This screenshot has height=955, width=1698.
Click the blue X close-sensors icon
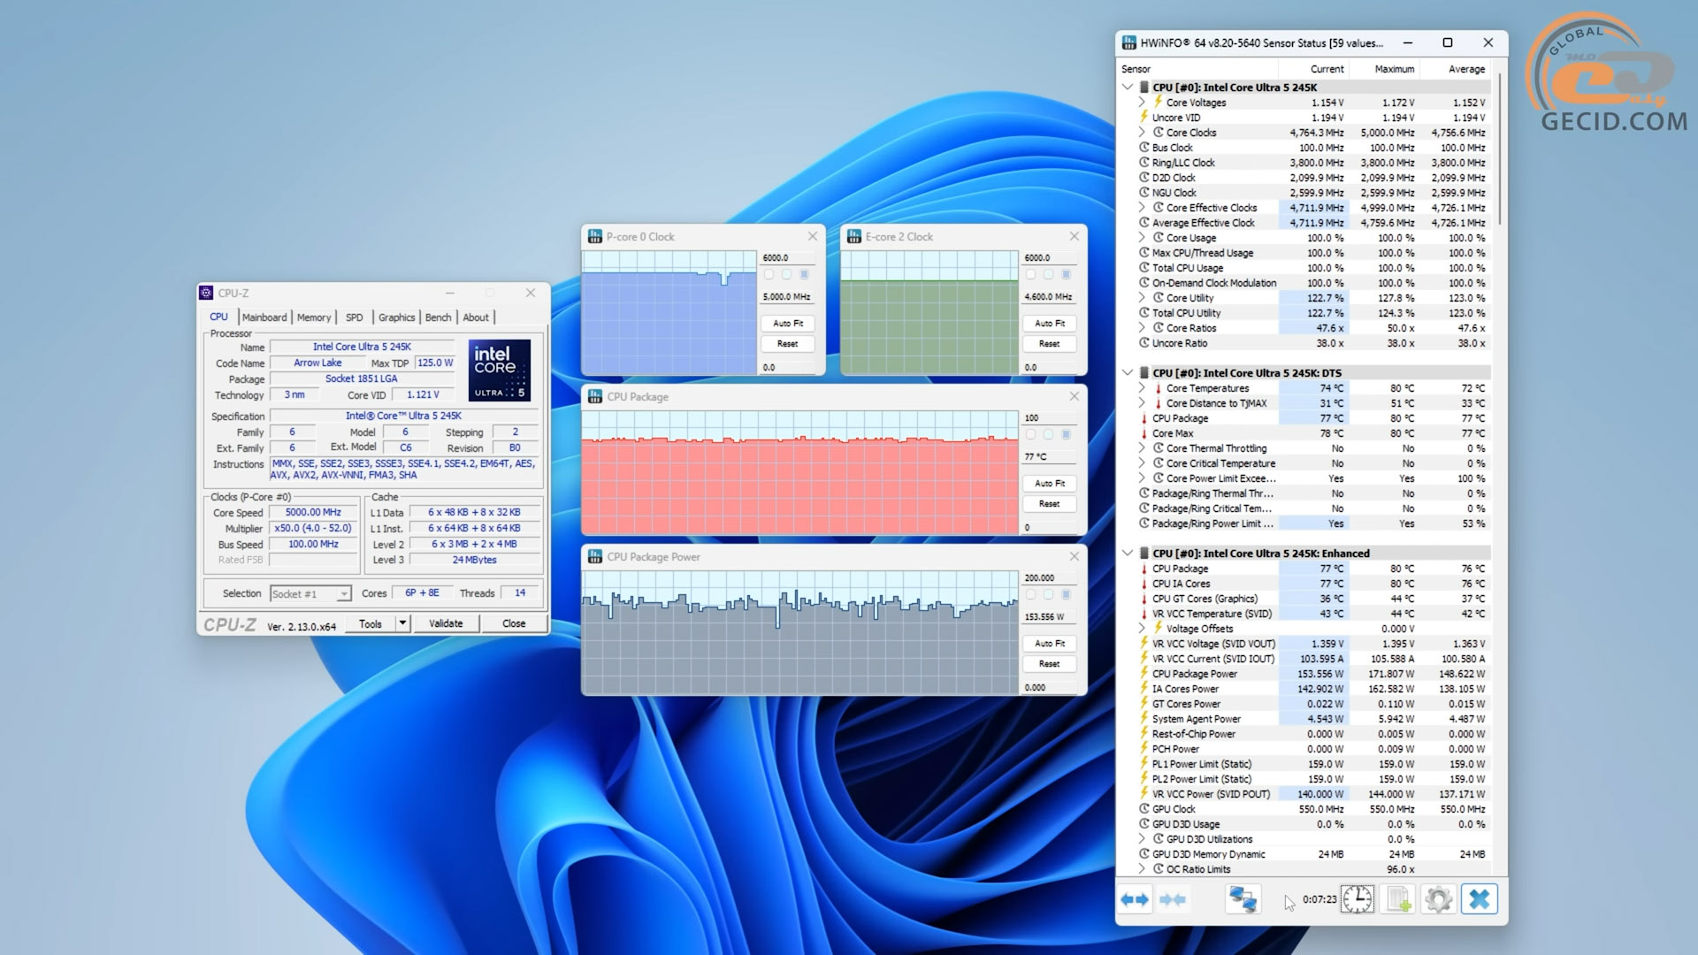(x=1480, y=899)
